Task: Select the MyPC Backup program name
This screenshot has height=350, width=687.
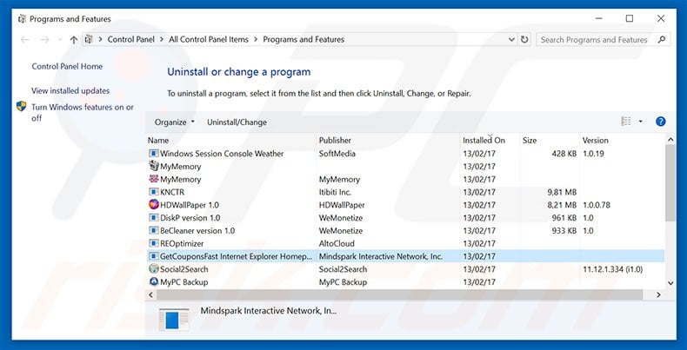Action: click(x=184, y=281)
